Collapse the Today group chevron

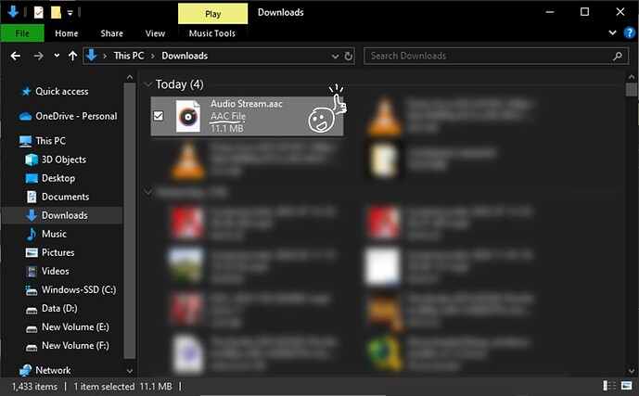tap(147, 84)
